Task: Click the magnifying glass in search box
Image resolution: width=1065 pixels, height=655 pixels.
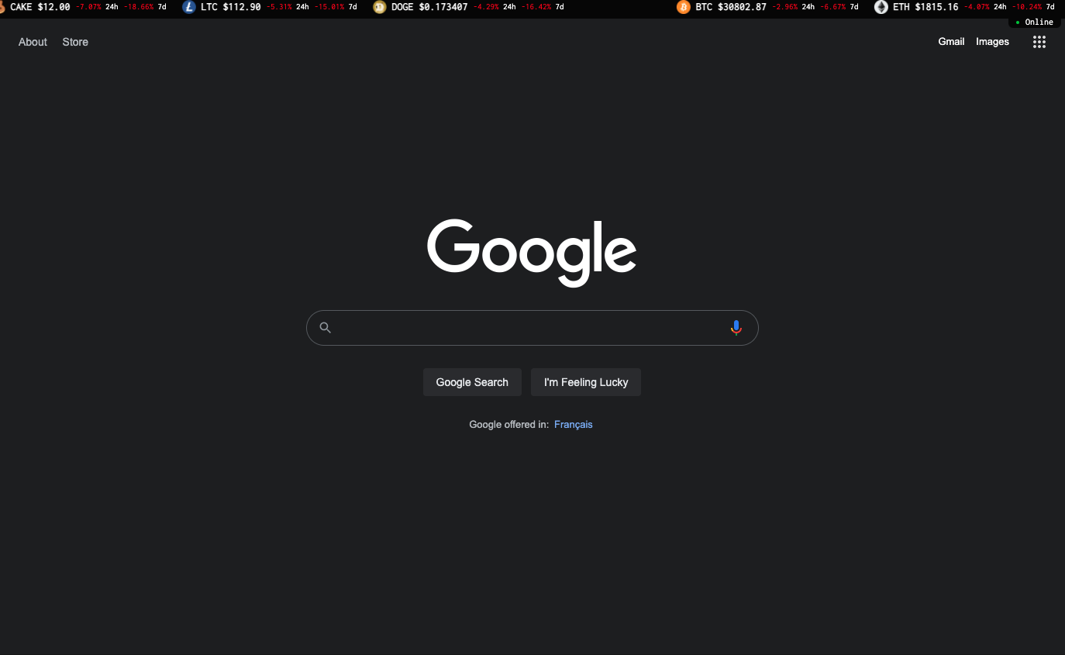Action: pos(326,328)
